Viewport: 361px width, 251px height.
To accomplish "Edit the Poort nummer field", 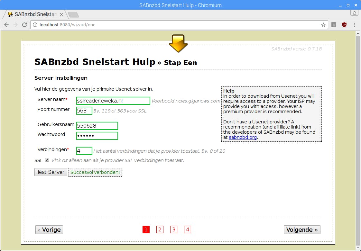I will tap(84, 111).
